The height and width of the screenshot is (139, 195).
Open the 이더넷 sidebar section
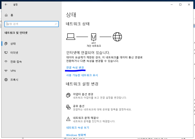(31, 53)
